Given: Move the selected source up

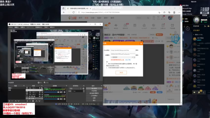Looking at the screenshot, I should [36, 101].
